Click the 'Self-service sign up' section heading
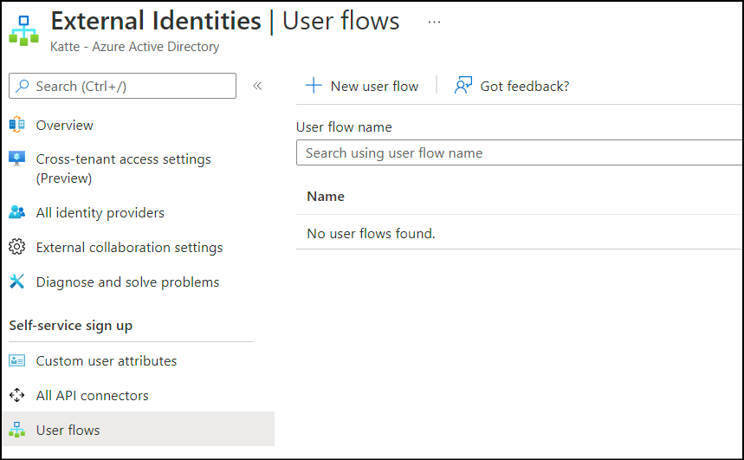744x460 pixels. pyautogui.click(x=71, y=326)
